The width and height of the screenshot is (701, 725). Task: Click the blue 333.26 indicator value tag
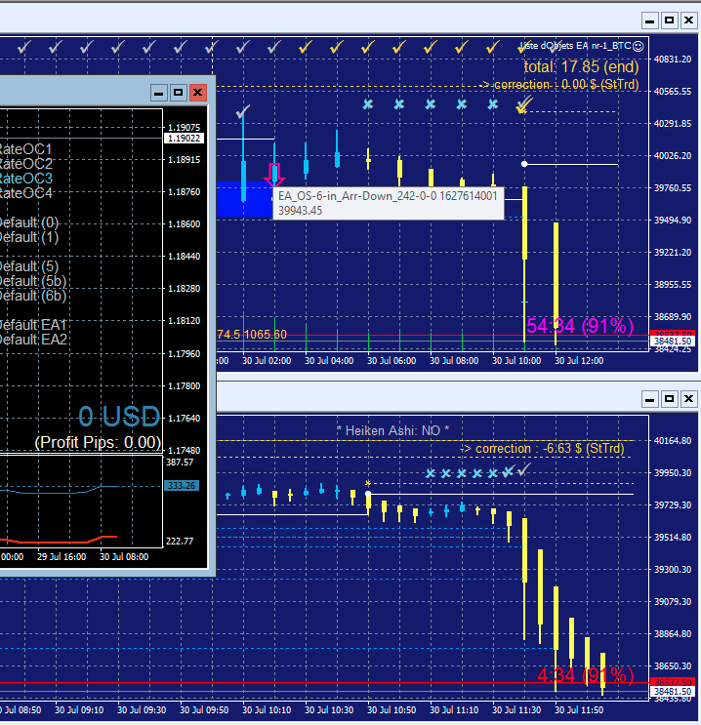click(182, 486)
